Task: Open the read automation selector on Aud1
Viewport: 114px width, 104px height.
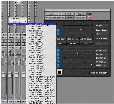Action: (x=4, y=48)
